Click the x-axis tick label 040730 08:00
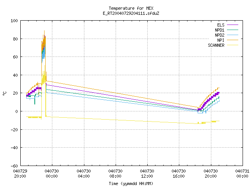Screen dimensions: 250x187 click(x=116, y=174)
